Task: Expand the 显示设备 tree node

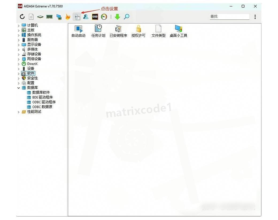Action: pyautogui.click(x=19, y=45)
